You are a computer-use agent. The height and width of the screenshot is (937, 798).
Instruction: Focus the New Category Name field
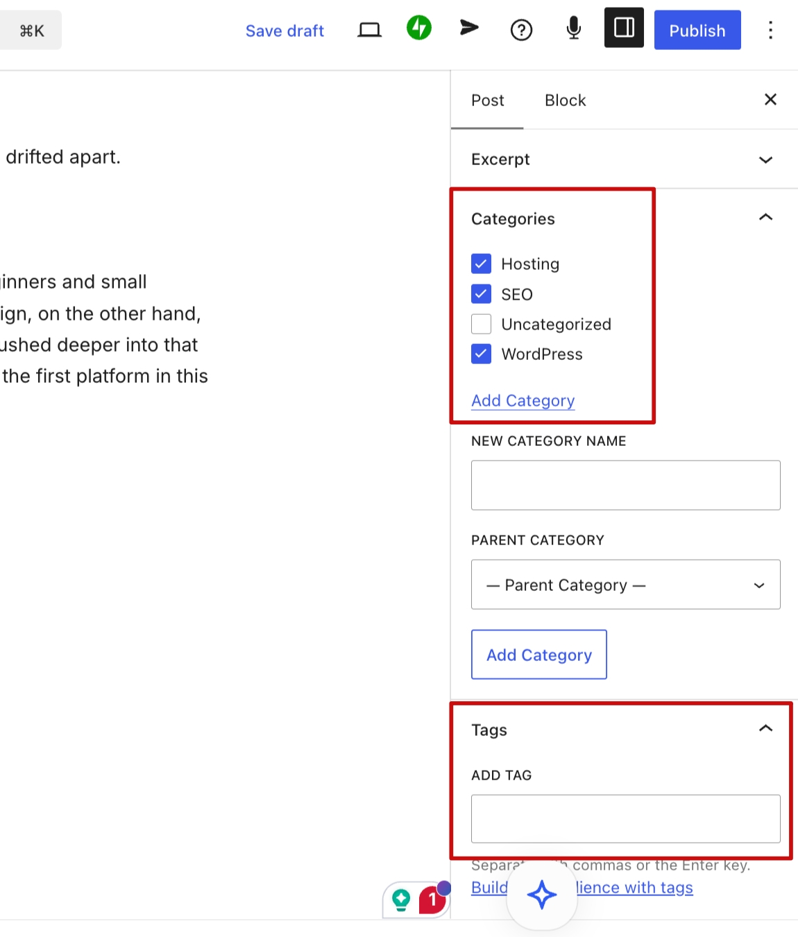tap(625, 485)
